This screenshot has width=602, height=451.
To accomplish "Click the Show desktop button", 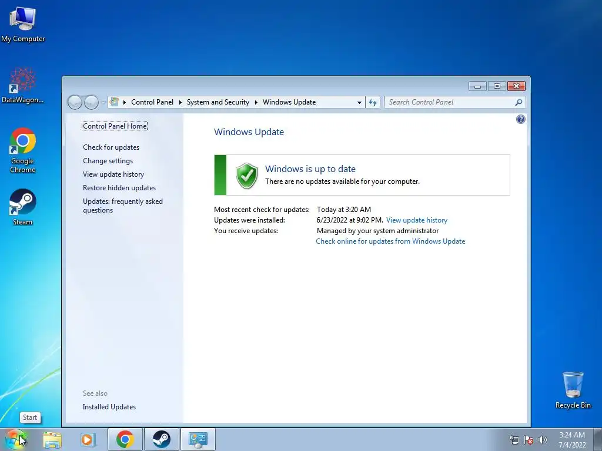I will 598,439.
